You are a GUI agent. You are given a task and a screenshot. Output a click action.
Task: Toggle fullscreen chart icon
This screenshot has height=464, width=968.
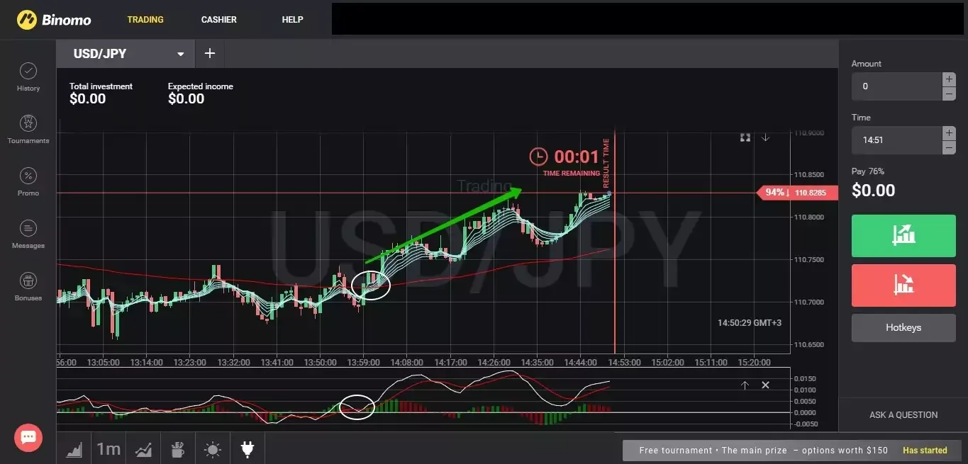745,137
